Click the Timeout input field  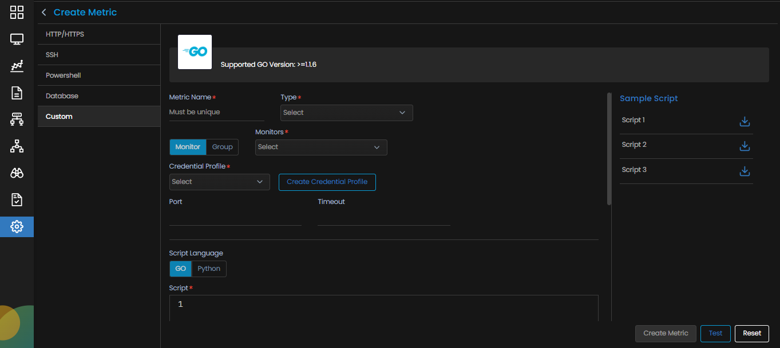(384, 217)
